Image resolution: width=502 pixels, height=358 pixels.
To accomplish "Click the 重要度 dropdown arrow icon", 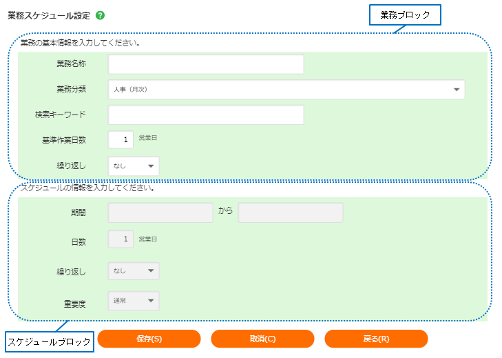I will (151, 301).
